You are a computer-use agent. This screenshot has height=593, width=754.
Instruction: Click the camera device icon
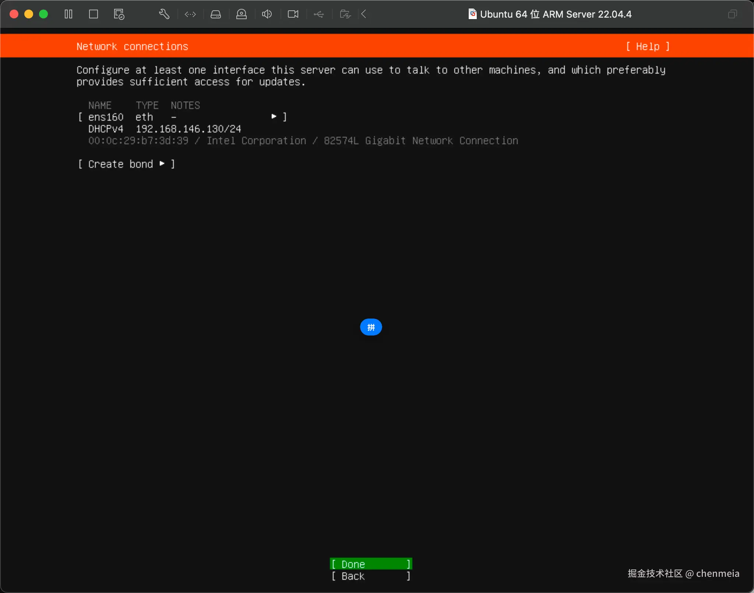[293, 14]
